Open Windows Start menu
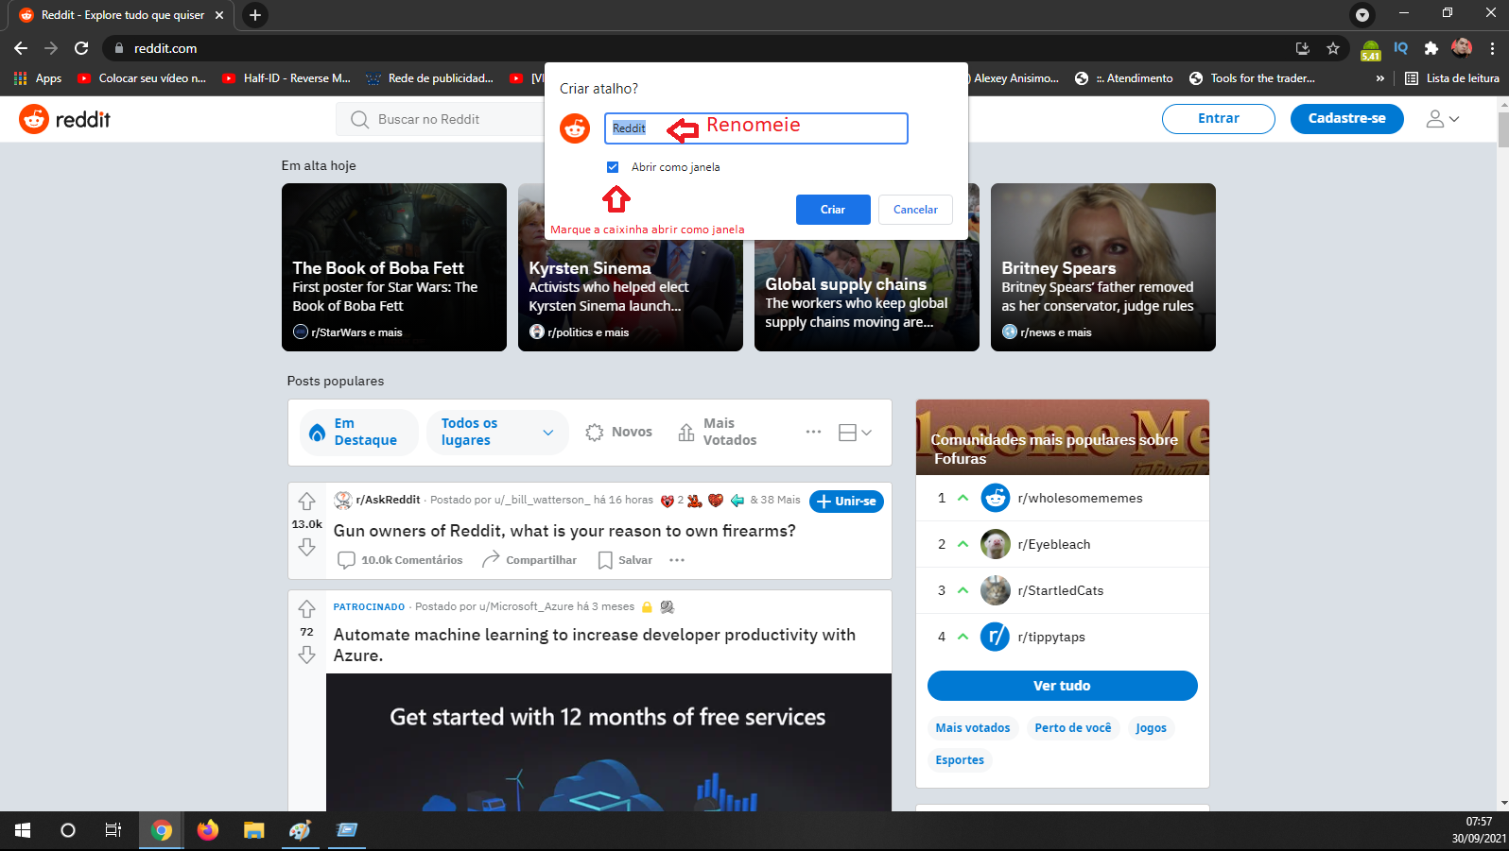Viewport: 1509px width, 851px height. coord(23,830)
